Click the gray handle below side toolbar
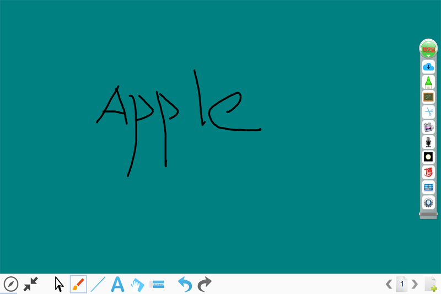 click(x=428, y=216)
